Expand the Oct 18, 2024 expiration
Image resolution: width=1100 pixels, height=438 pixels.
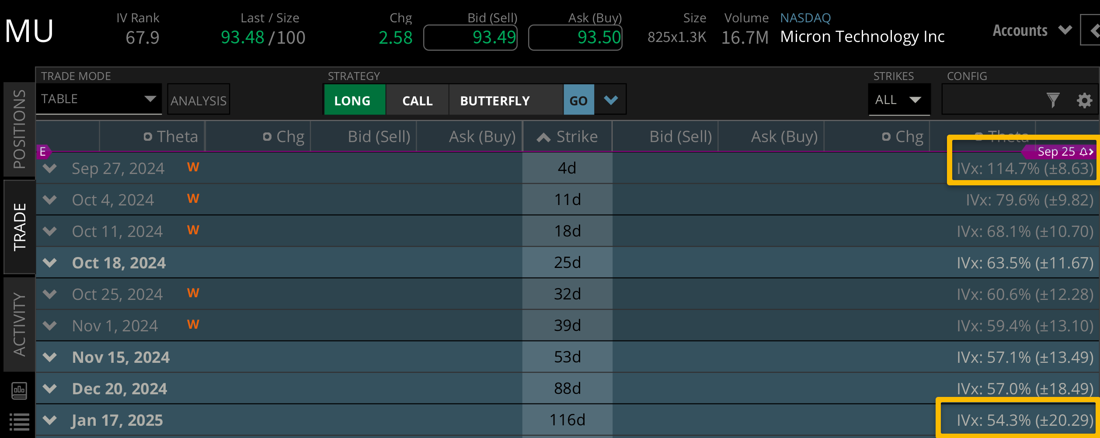coord(50,263)
